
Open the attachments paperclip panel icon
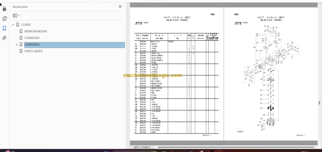(x=5, y=38)
